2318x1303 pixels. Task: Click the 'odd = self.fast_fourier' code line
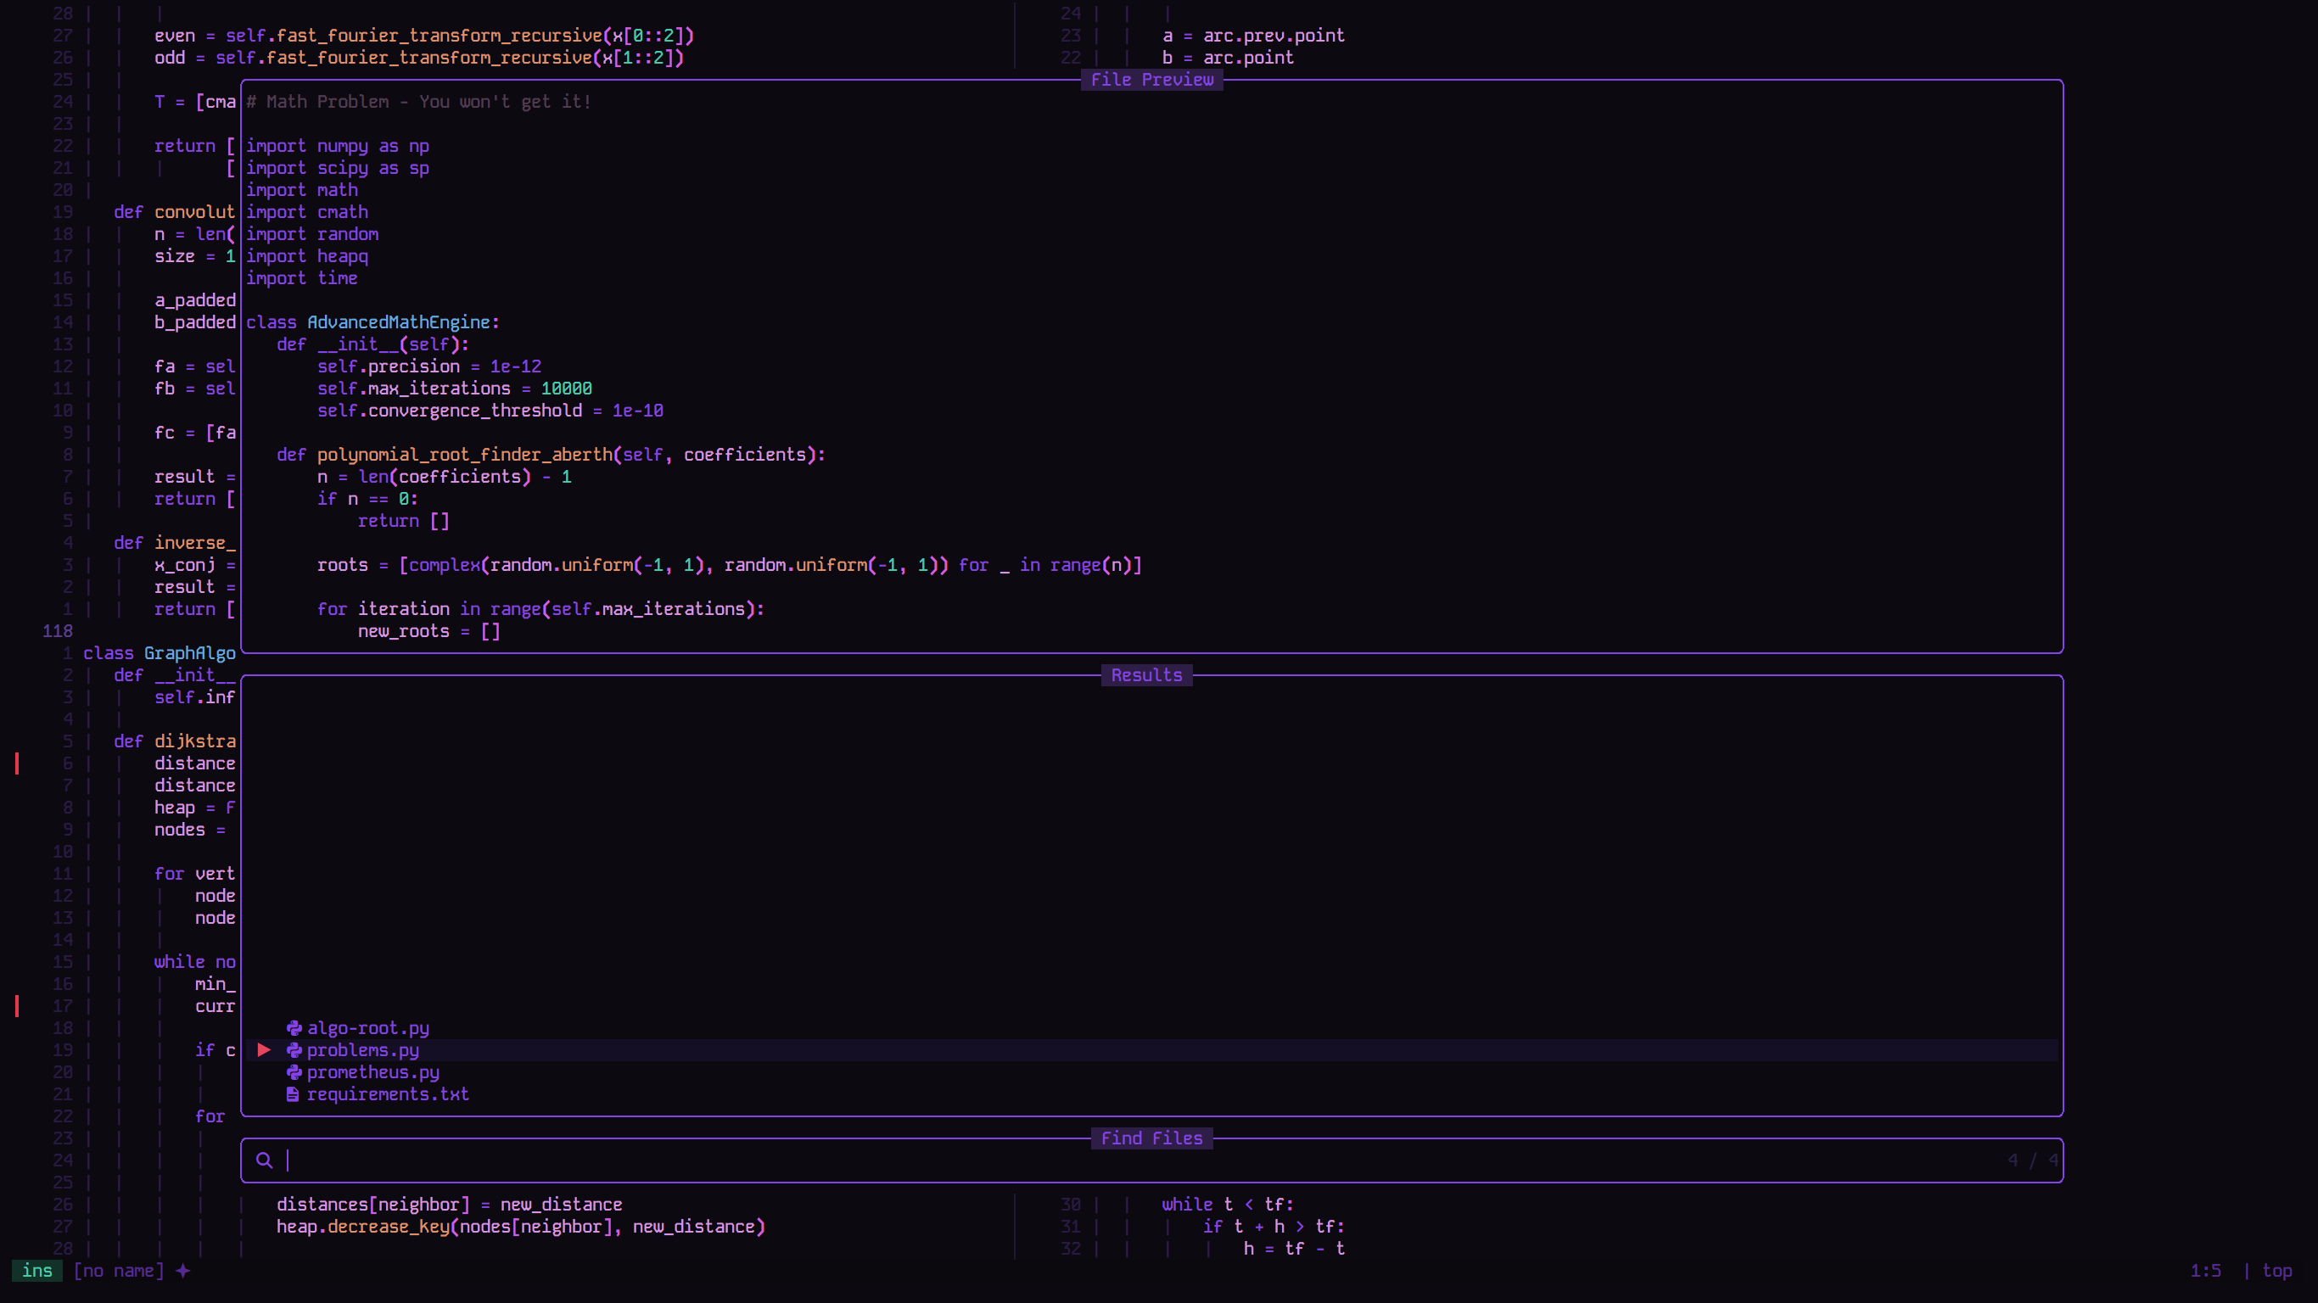419,58
